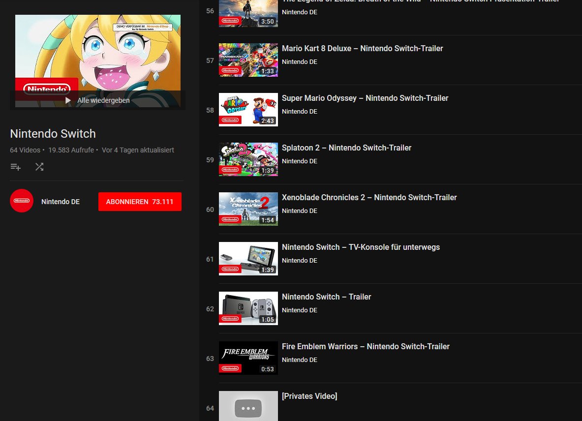
Task: Click the 19.583 Aufrufe view count
Action: (x=71, y=150)
